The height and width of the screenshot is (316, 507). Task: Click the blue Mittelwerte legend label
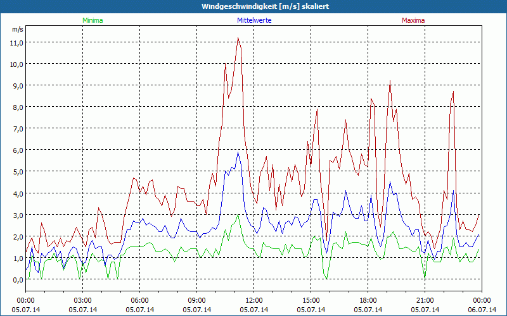pyautogui.click(x=254, y=20)
